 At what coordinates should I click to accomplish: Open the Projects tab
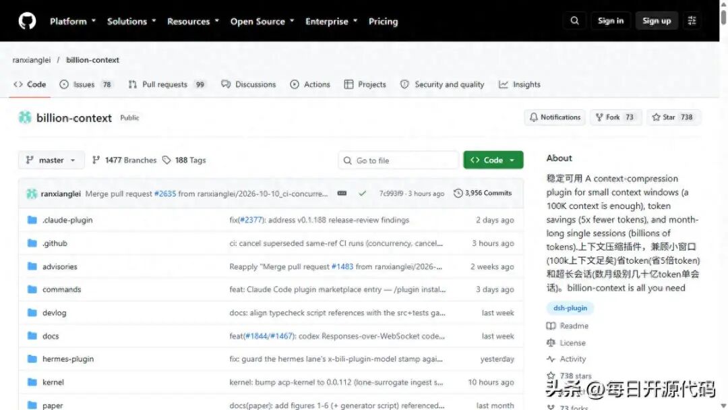click(x=365, y=84)
